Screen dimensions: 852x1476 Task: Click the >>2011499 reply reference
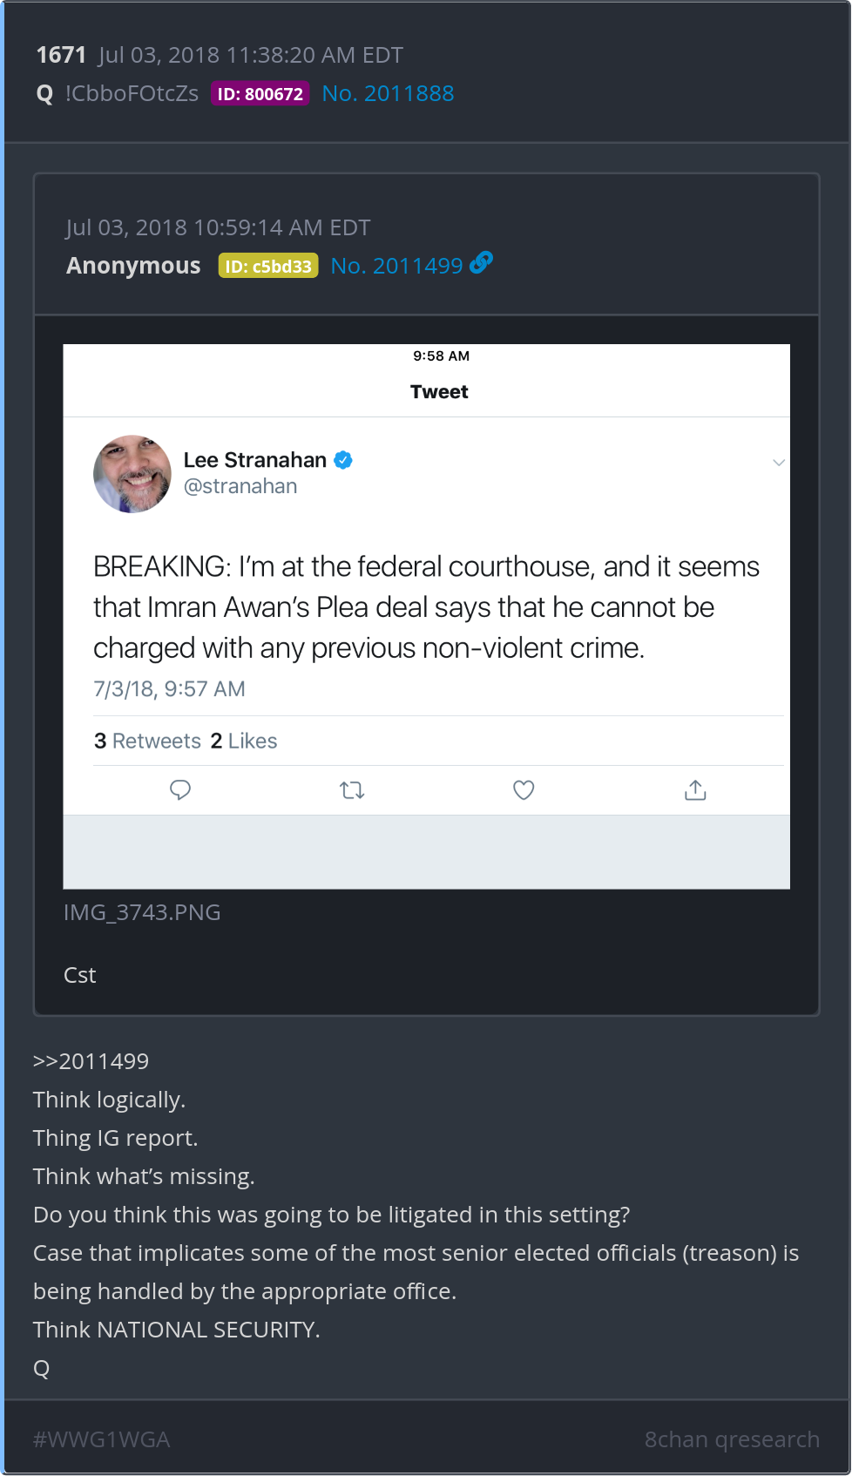pyautogui.click(x=91, y=1061)
